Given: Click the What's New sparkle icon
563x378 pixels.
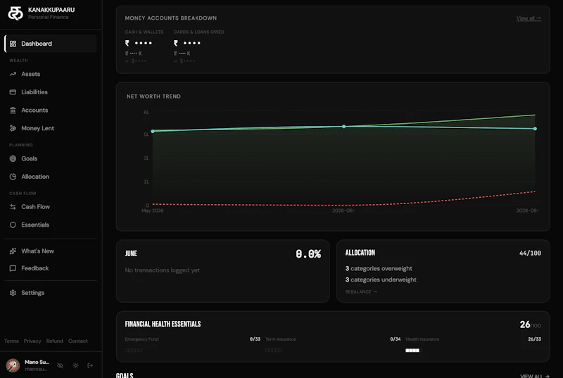Looking at the screenshot, I should coord(13,251).
